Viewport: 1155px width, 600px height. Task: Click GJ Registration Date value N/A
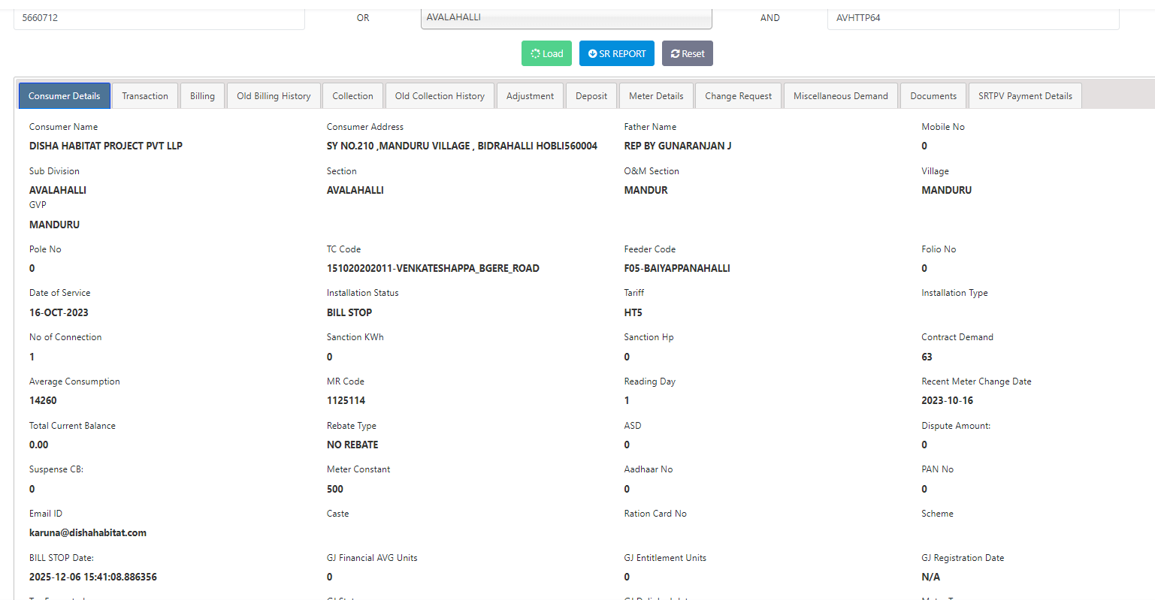pos(931,577)
